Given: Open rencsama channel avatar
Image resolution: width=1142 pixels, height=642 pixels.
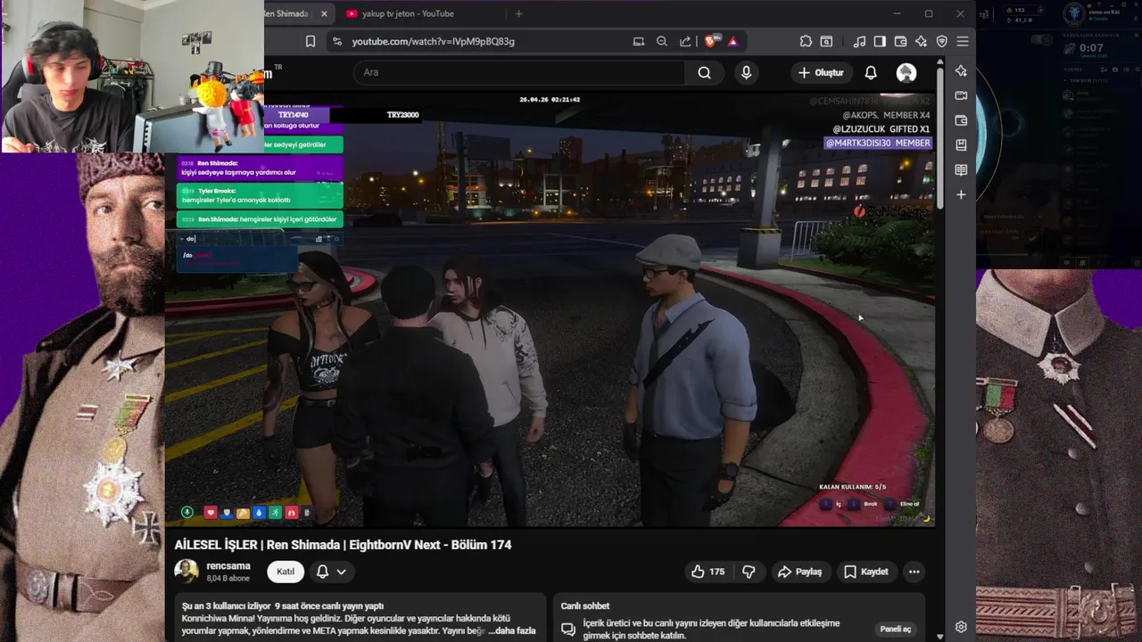Looking at the screenshot, I should pyautogui.click(x=186, y=572).
